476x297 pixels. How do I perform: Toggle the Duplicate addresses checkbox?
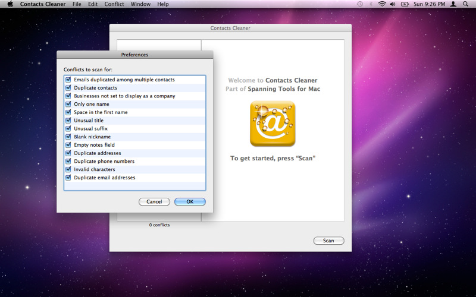pyautogui.click(x=68, y=153)
